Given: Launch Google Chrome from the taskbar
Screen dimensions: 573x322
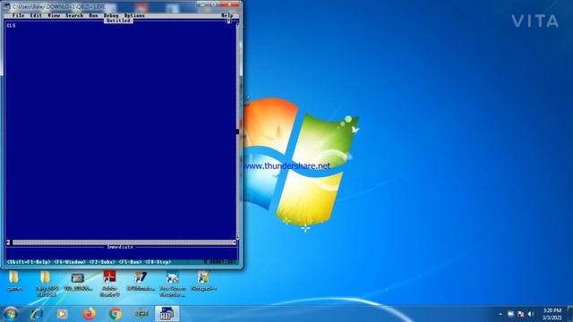Looking at the screenshot, I should tap(115, 314).
